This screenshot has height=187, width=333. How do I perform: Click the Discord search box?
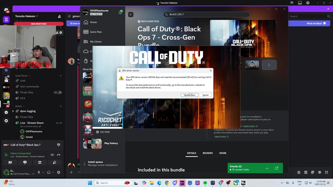(310, 16)
